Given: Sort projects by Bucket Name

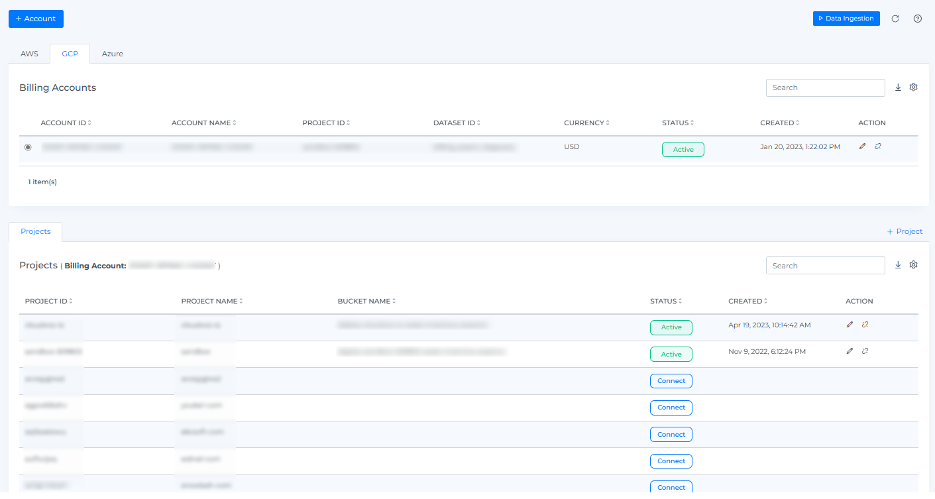Looking at the screenshot, I should [x=366, y=302].
